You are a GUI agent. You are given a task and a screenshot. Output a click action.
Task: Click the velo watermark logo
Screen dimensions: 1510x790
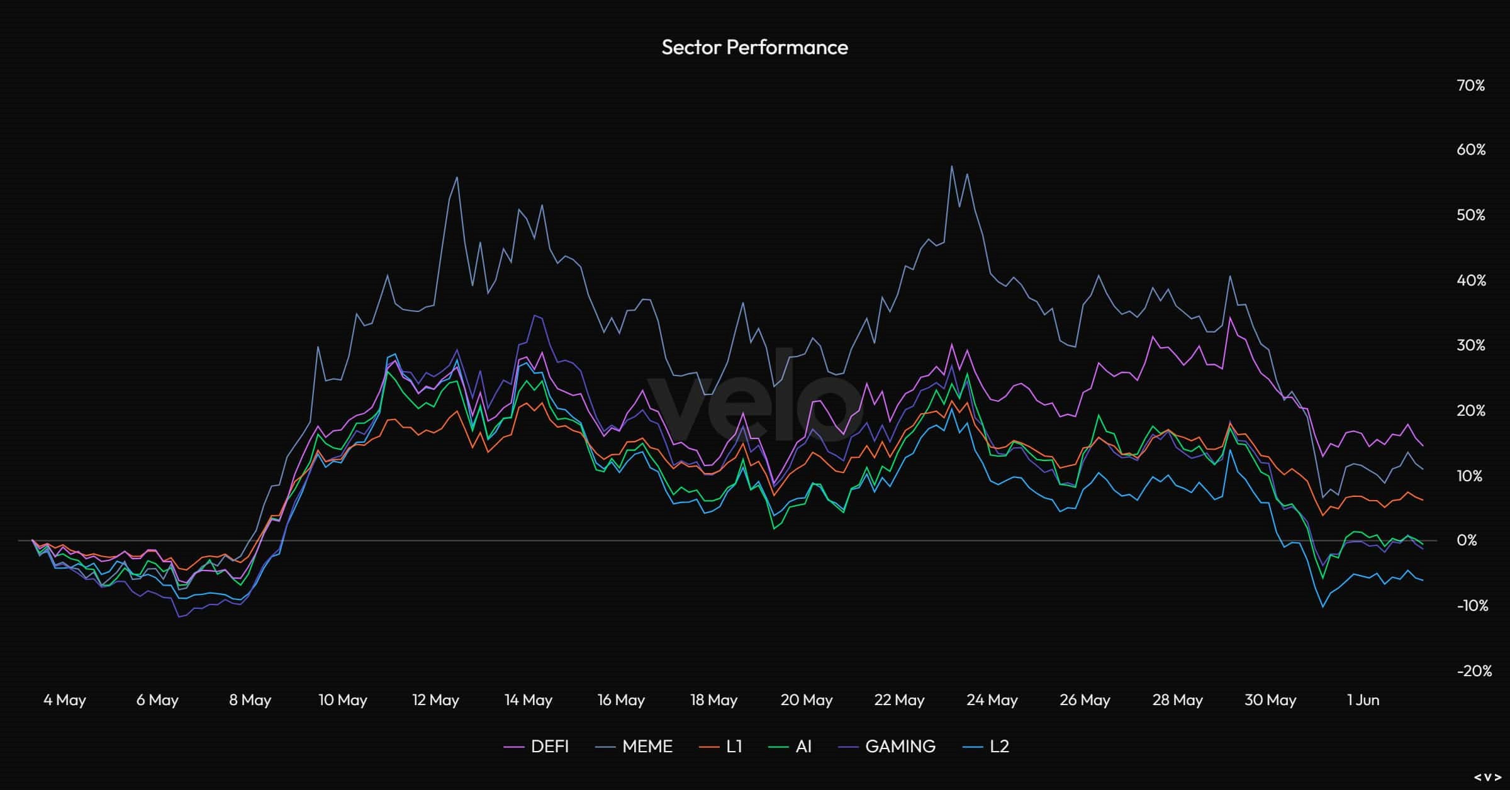(x=755, y=404)
